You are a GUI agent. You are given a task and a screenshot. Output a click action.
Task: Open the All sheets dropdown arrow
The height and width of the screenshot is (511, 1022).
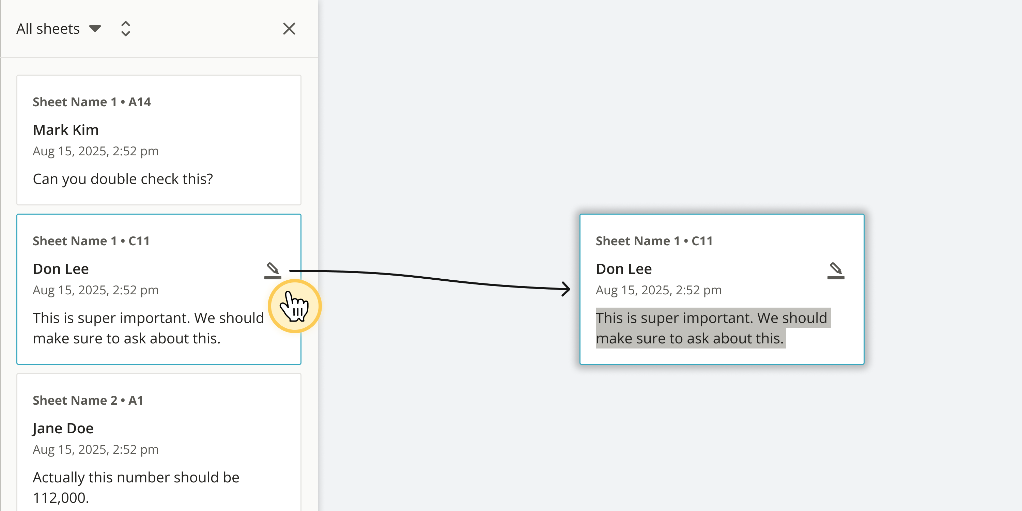click(x=95, y=29)
